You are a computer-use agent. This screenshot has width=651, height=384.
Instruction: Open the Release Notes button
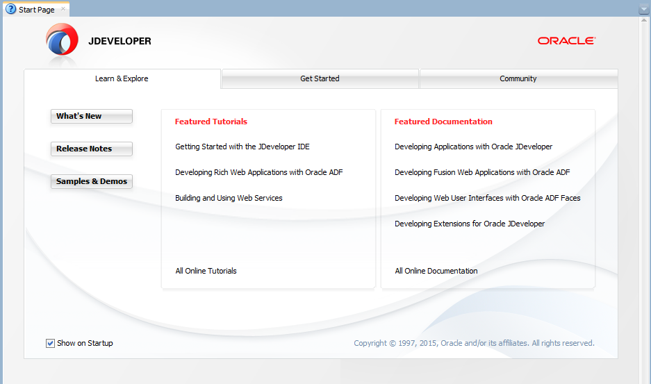tap(92, 149)
